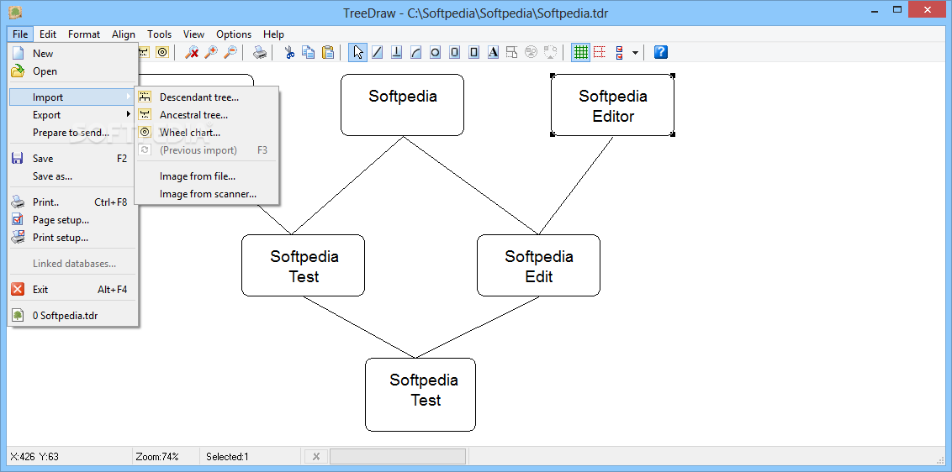Click the greyed dashed shape icon

(550, 52)
